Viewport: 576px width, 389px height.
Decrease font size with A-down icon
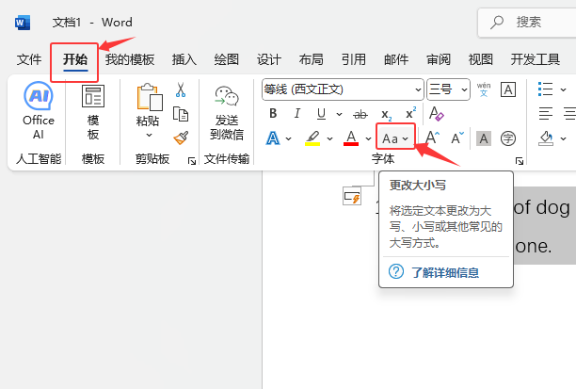click(x=457, y=138)
